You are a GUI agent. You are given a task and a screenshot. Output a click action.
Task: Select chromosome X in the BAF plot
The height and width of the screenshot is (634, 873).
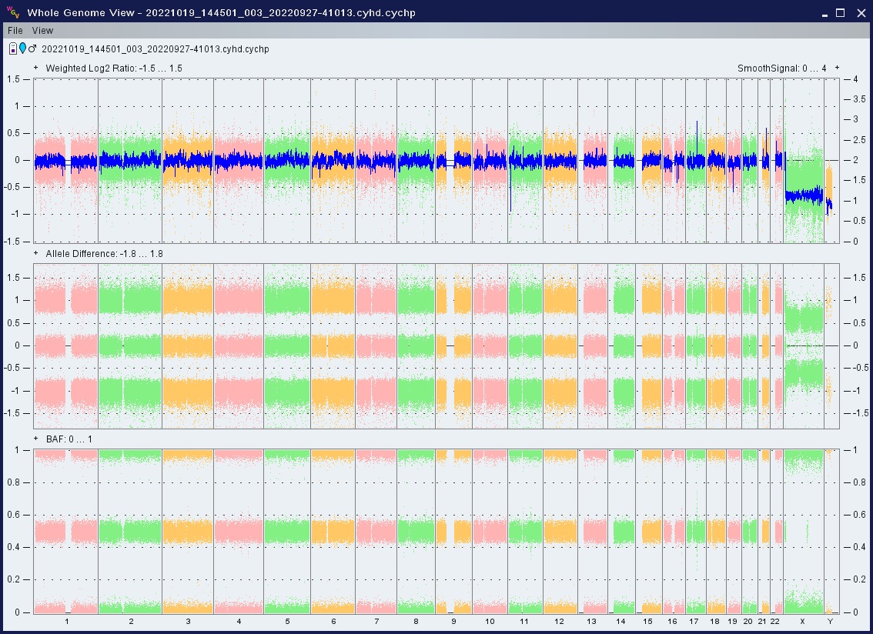pos(803,531)
